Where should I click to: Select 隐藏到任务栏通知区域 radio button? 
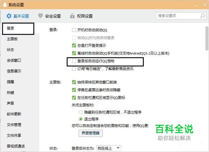(81, 112)
